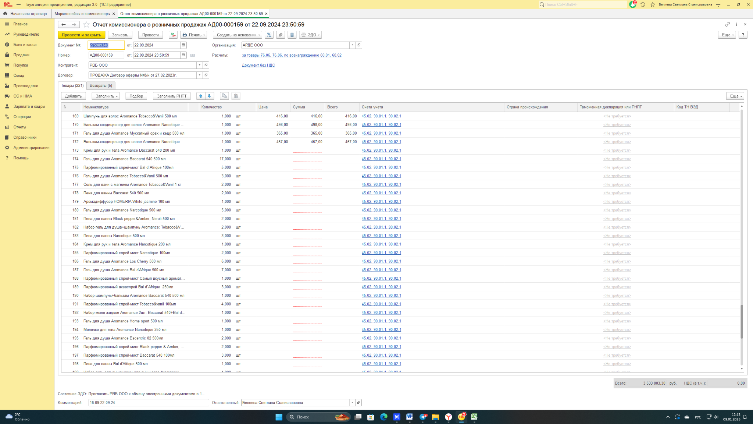Screen dimensions: 753x424
Task: Get link to document icon
Action: tap(727, 24)
